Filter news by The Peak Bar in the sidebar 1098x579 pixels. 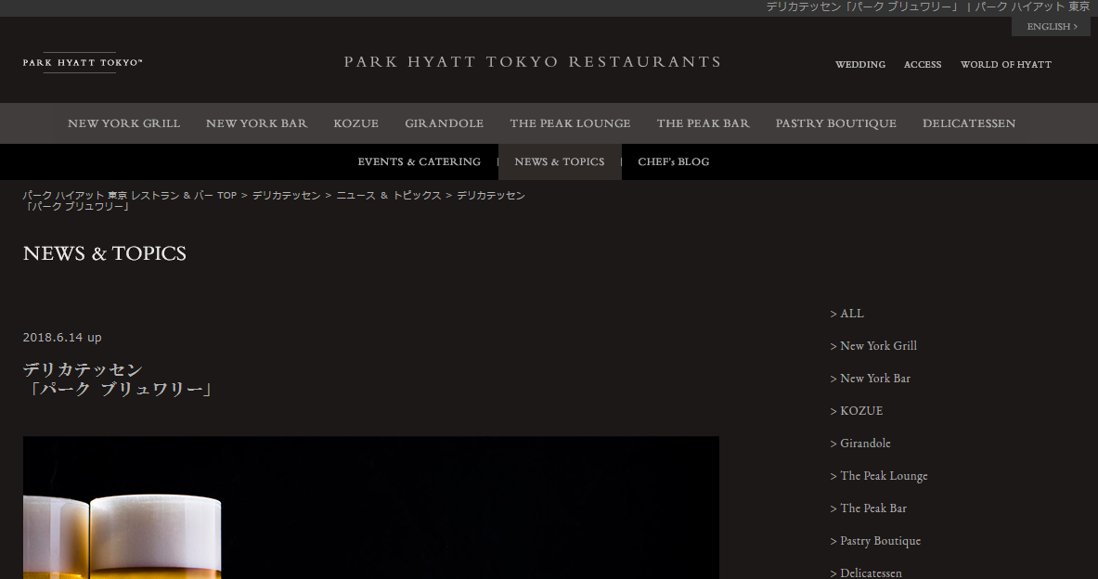(869, 508)
